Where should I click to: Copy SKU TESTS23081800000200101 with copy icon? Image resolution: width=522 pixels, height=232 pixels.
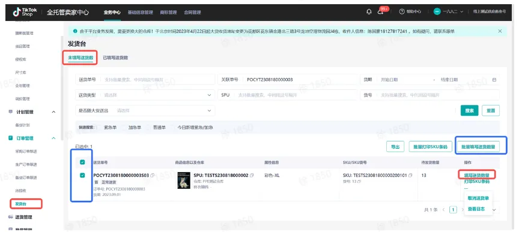click(410, 175)
